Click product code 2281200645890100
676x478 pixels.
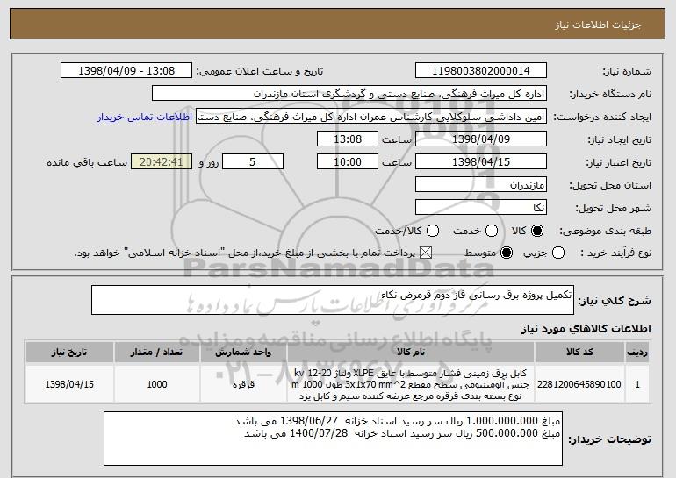tap(579, 384)
